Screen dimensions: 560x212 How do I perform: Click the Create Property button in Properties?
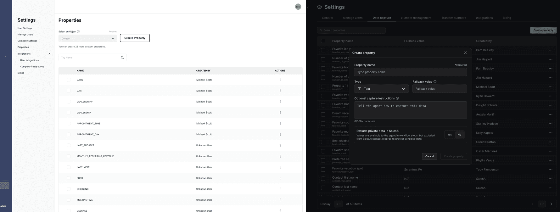tap(135, 38)
